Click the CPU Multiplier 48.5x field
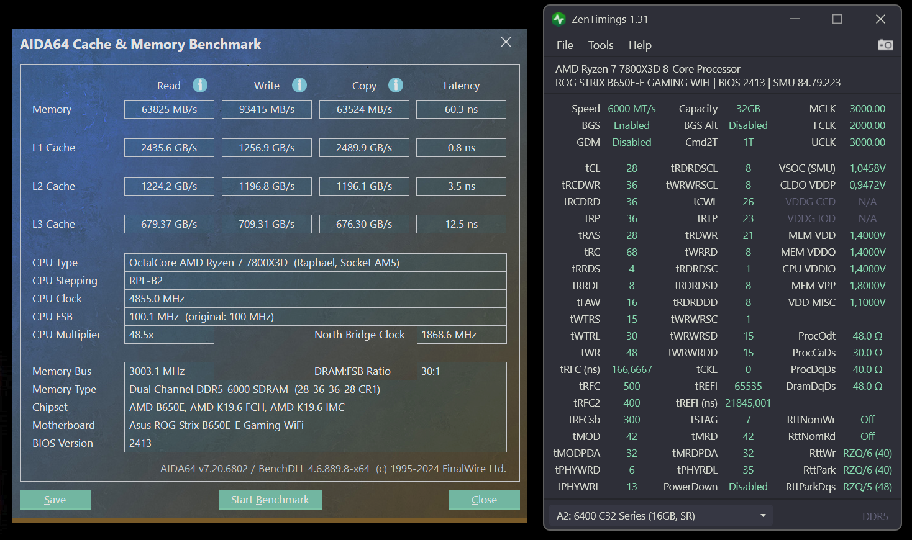This screenshot has height=540, width=912. coord(169,335)
